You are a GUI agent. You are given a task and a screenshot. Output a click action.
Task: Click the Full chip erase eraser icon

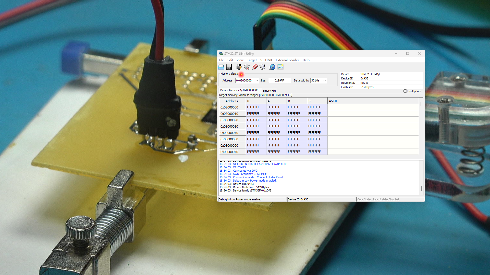(x=255, y=67)
